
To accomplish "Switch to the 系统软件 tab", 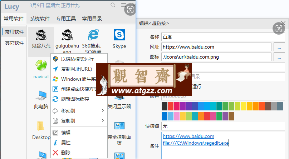I will 40,19.
